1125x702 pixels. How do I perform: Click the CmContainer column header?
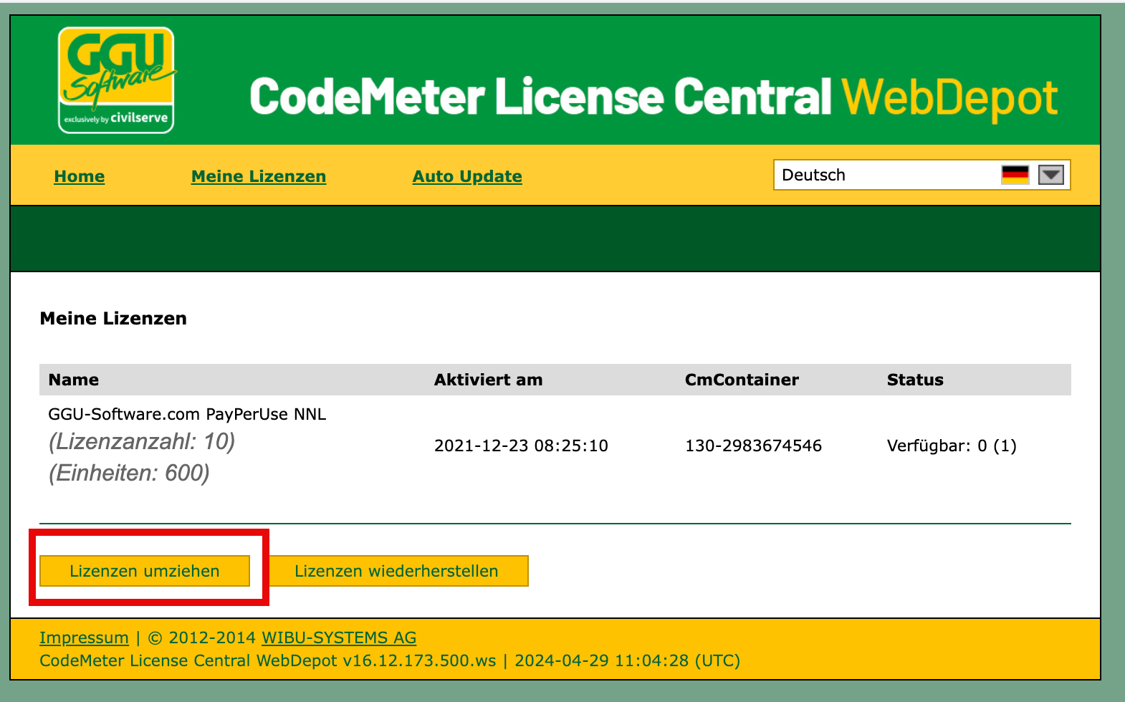[742, 380]
